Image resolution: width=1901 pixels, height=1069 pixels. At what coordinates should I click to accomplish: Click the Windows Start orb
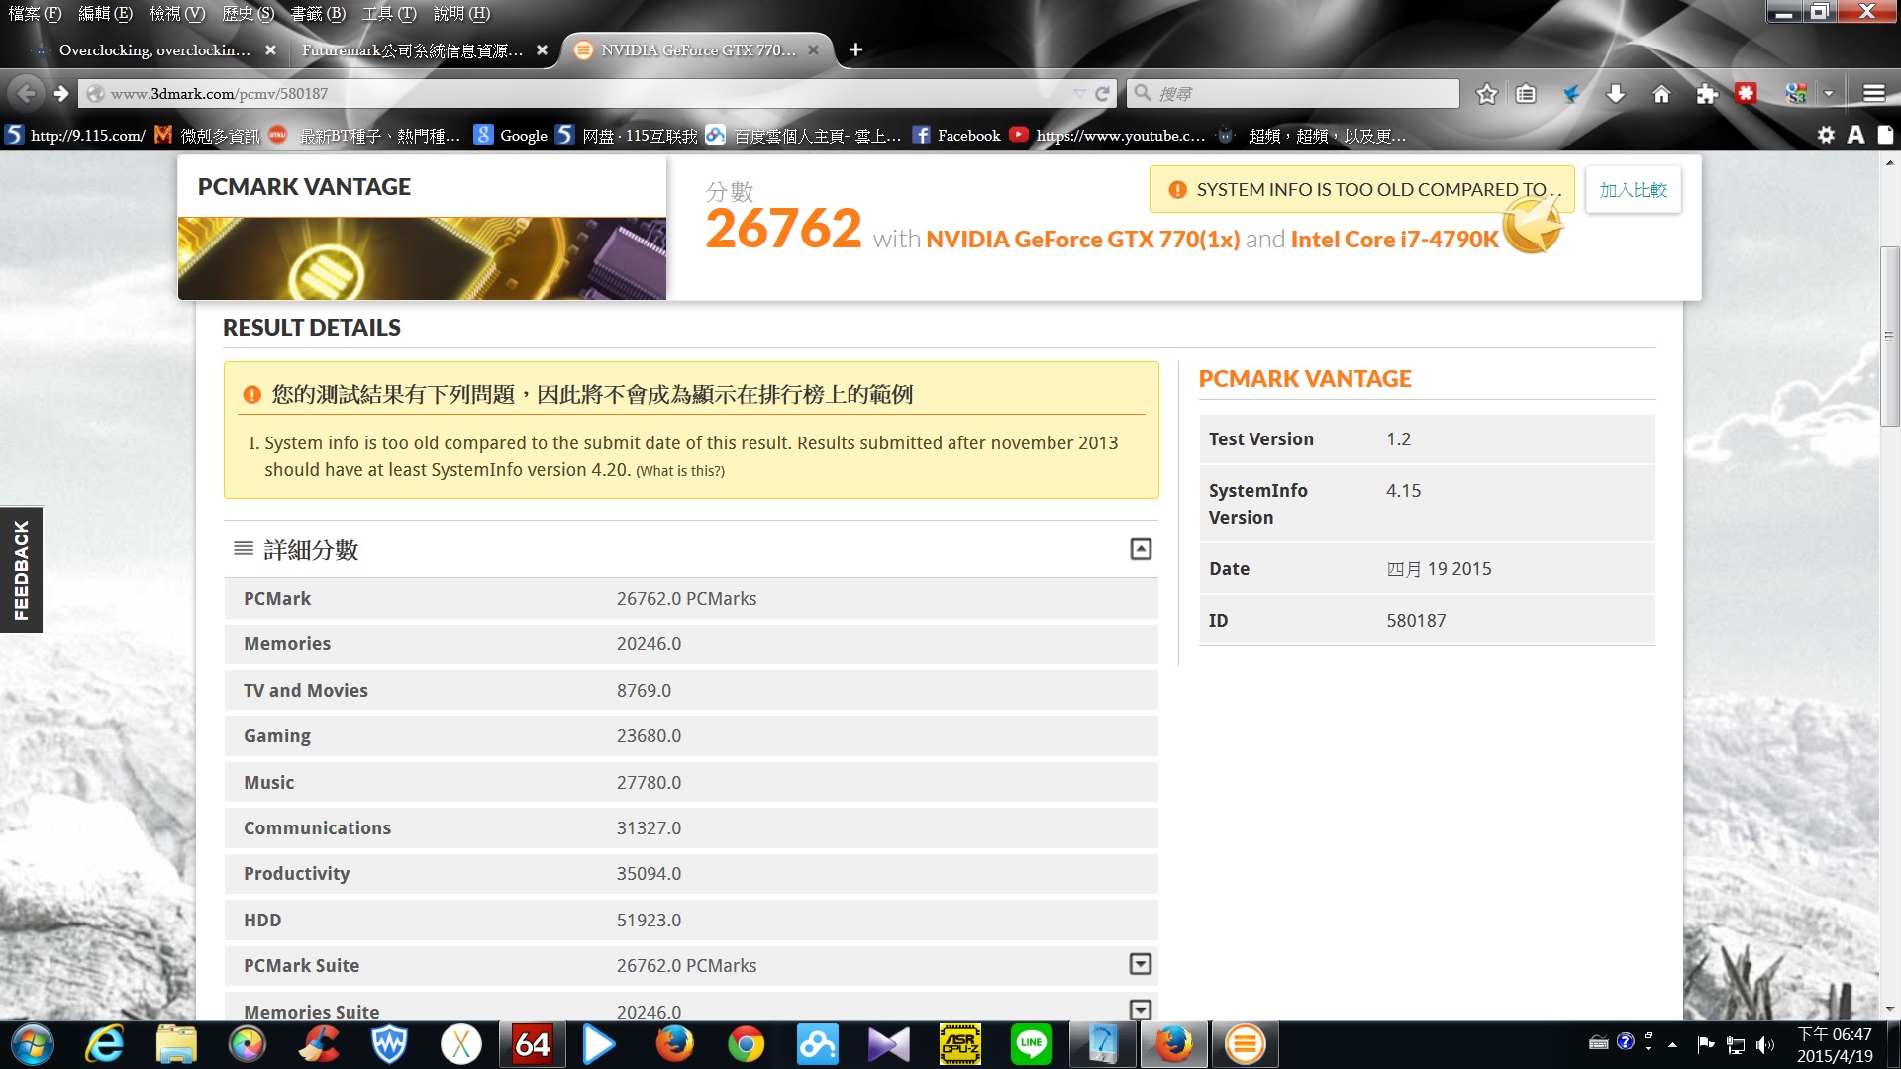tap(33, 1044)
